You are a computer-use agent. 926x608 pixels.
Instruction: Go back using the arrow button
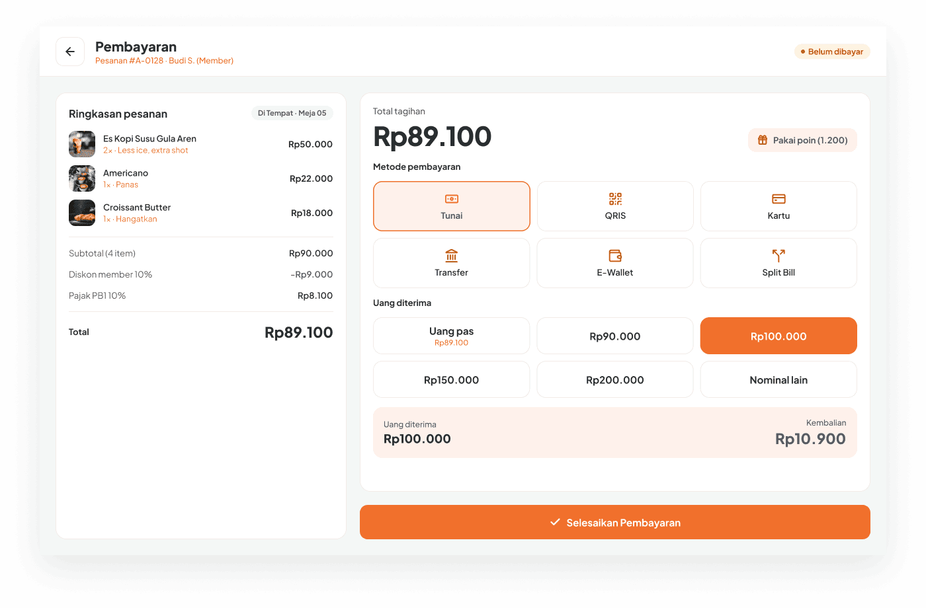point(70,52)
